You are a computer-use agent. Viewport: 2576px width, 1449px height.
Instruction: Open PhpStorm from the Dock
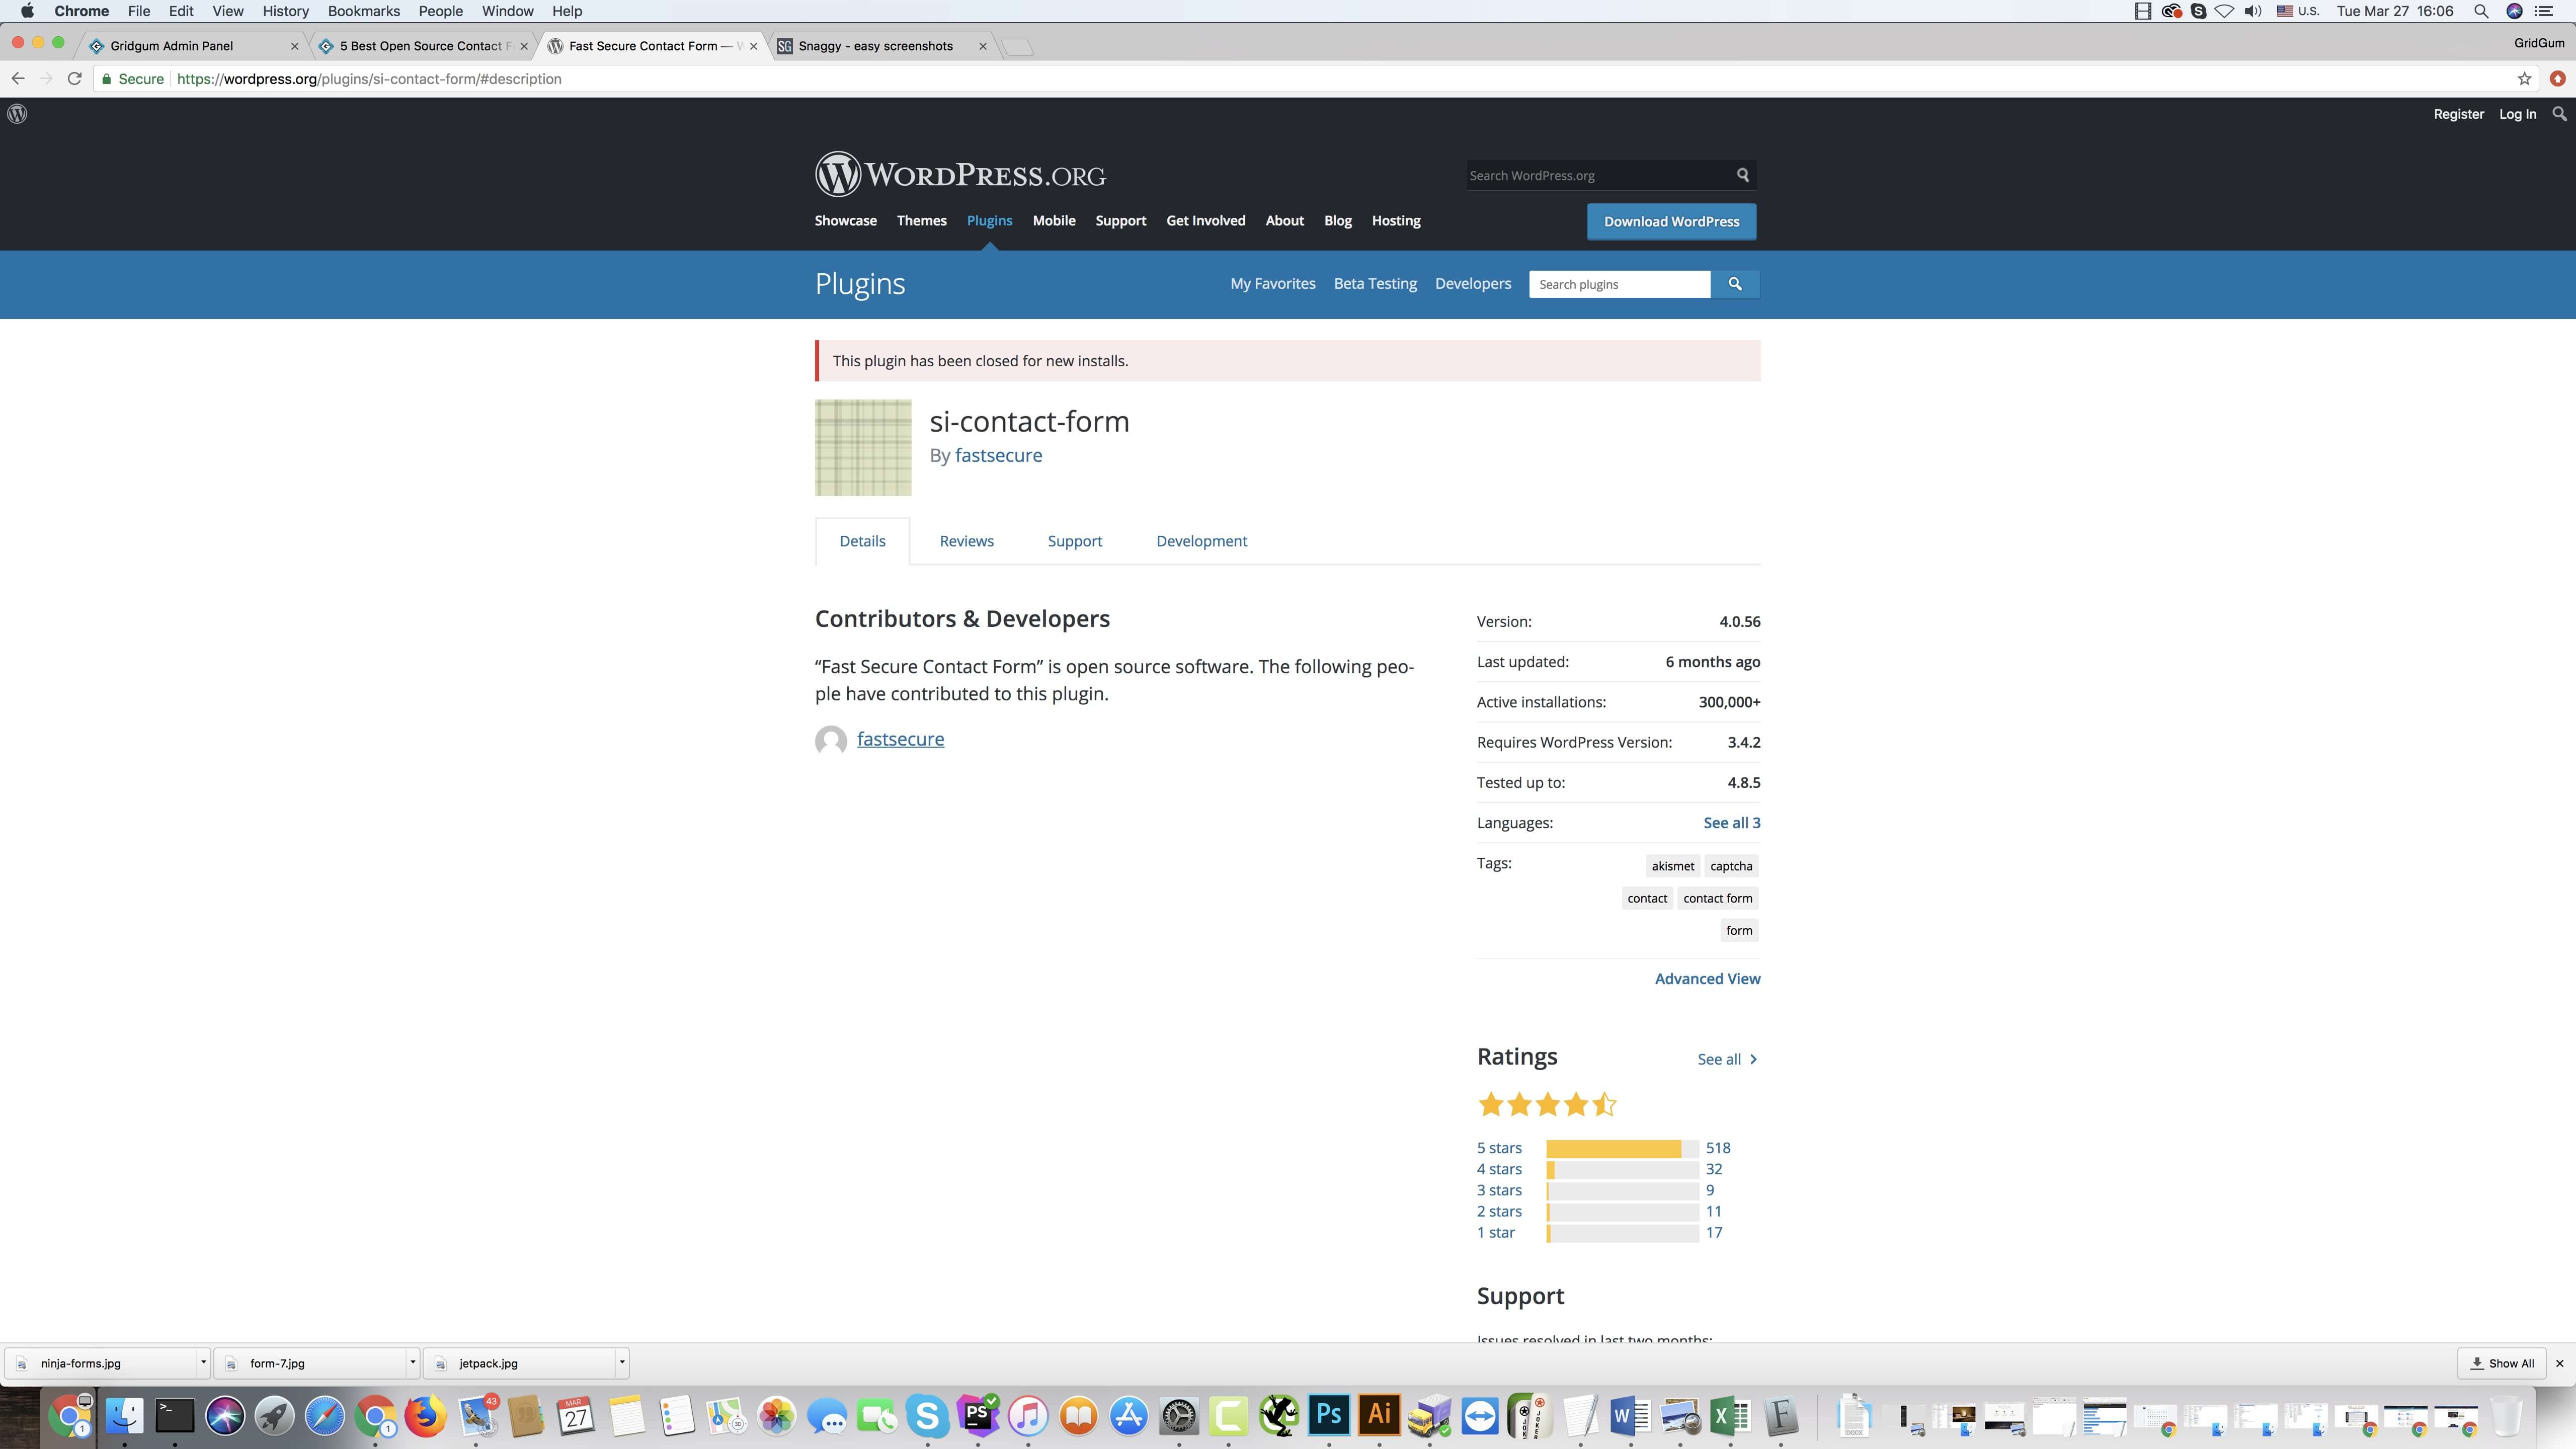(977, 1416)
